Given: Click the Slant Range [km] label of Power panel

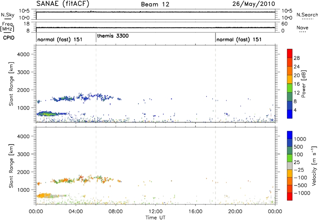Looking at the screenshot, I should [x=11, y=84].
